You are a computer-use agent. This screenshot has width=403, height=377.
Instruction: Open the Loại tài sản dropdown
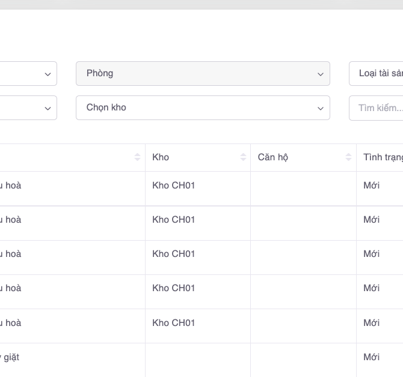pyautogui.click(x=377, y=73)
